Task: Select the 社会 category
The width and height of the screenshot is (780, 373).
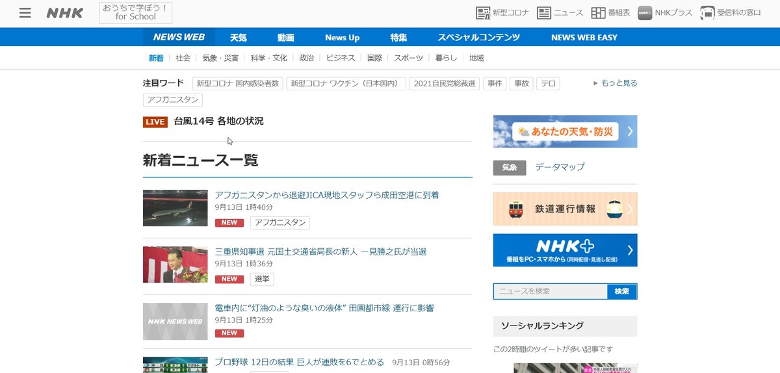Action: coord(183,58)
